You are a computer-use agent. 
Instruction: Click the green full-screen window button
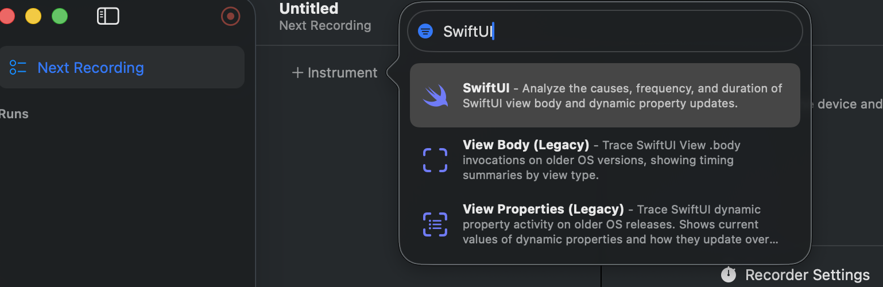(x=60, y=16)
